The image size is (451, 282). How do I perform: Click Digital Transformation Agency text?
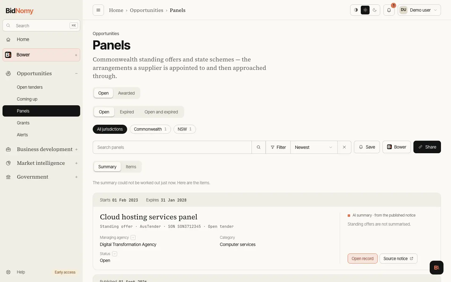[128, 244]
